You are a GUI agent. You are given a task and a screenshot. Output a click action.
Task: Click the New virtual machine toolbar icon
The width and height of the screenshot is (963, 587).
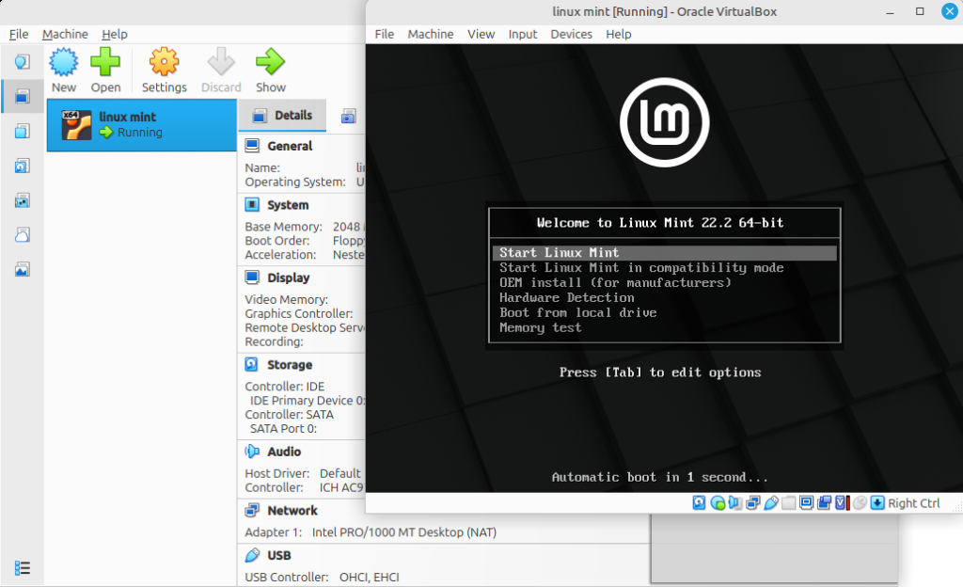point(64,64)
